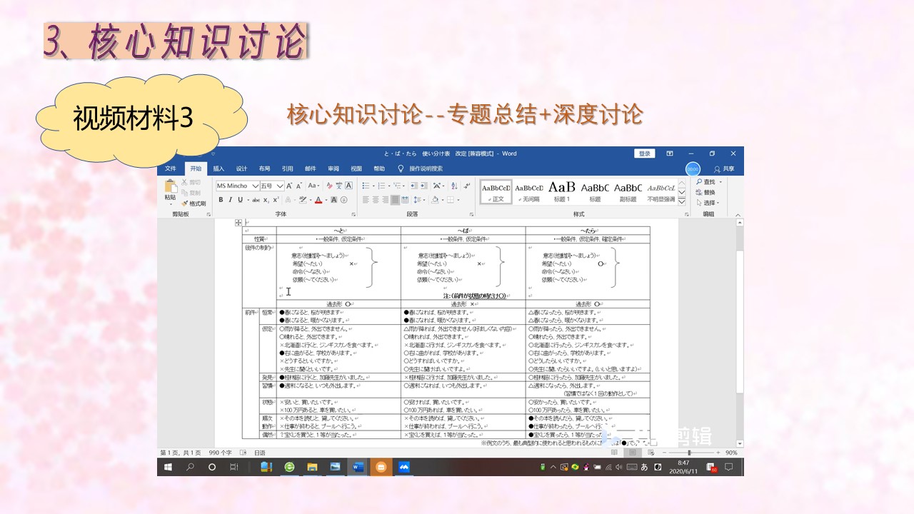The width and height of the screenshot is (914, 514).
Task: Click the shrink font size icon
Action: coord(299,186)
